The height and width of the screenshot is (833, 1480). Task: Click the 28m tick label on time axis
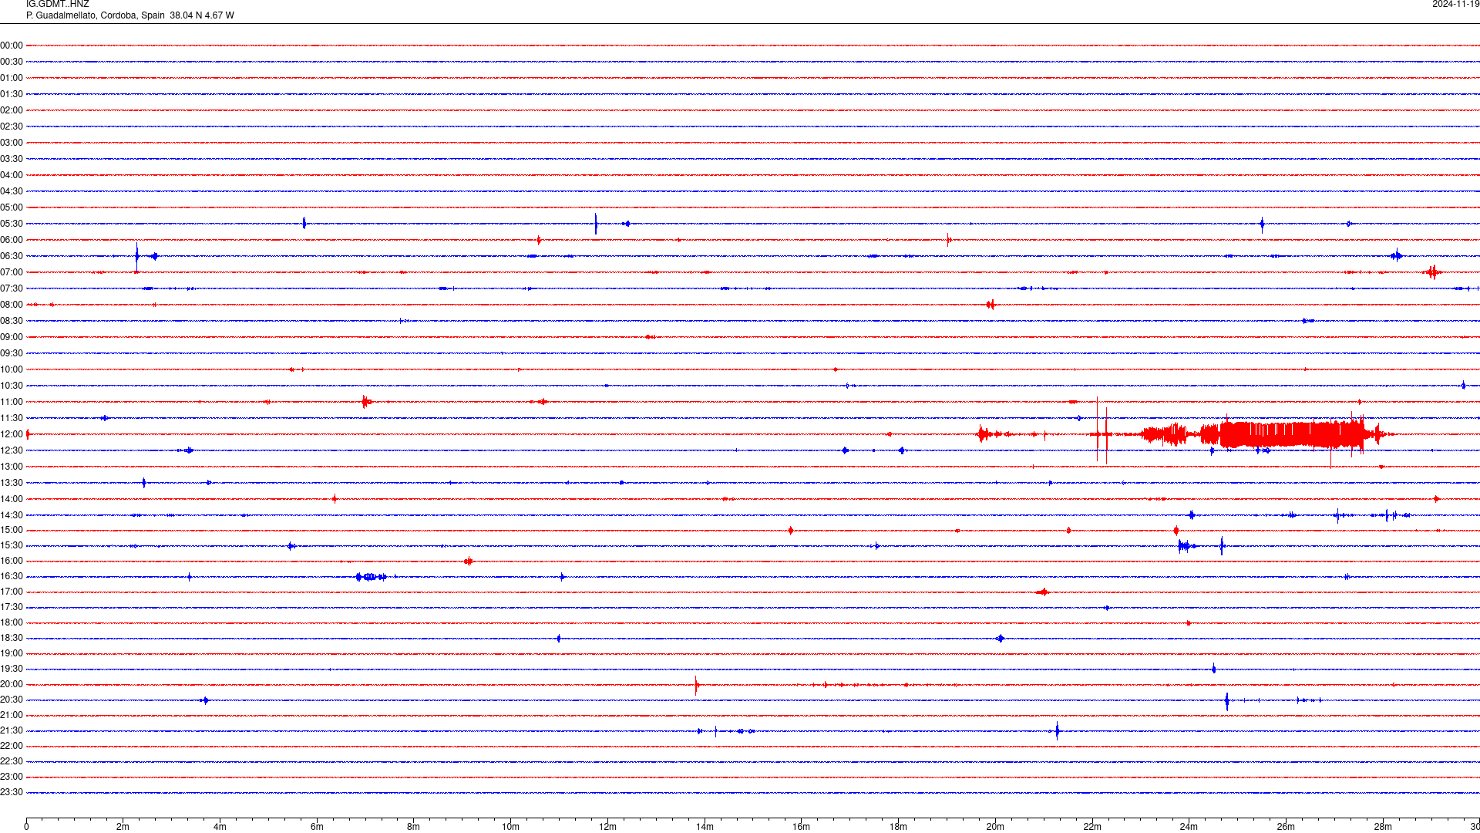click(1383, 827)
